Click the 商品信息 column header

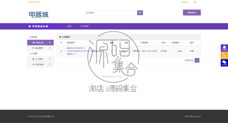pyautogui.click(x=71, y=43)
